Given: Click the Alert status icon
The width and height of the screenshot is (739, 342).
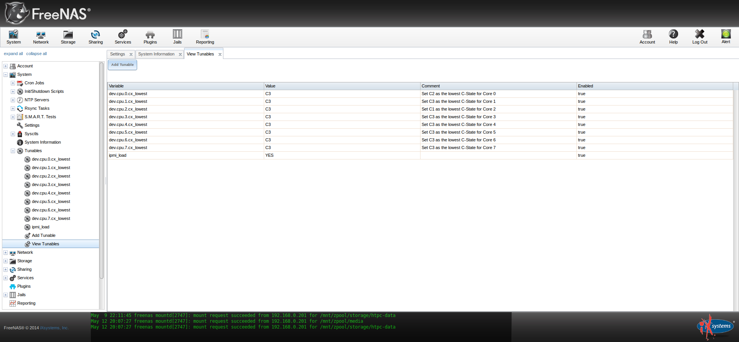Looking at the screenshot, I should (x=726, y=37).
